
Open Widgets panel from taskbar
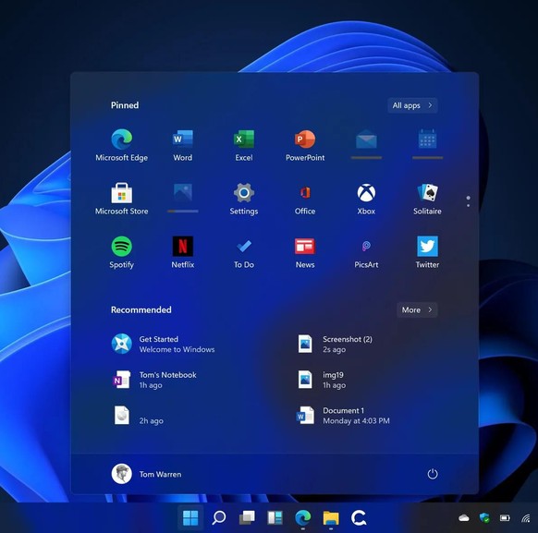coord(275,517)
